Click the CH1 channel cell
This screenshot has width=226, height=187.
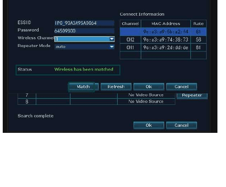(x=130, y=48)
